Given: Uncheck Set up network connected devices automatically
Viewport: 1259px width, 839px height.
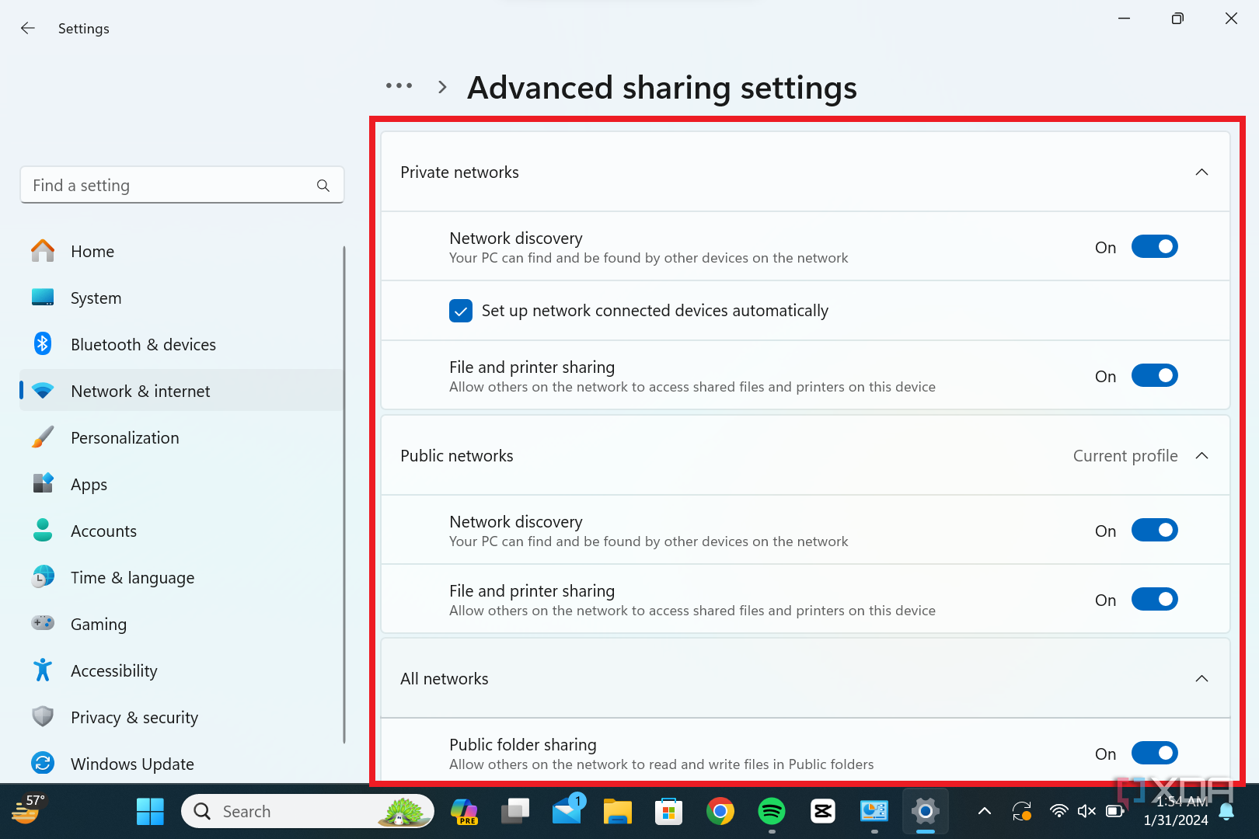Looking at the screenshot, I should click(x=461, y=311).
